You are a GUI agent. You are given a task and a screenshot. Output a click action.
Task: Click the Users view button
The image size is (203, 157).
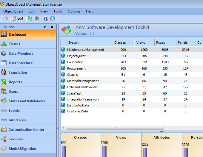point(13,92)
